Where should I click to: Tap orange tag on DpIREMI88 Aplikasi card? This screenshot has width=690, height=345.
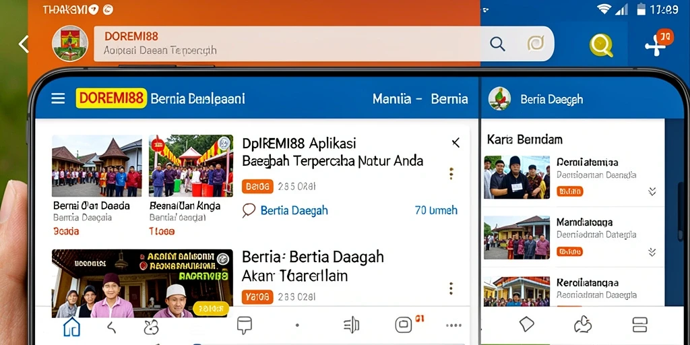click(257, 187)
